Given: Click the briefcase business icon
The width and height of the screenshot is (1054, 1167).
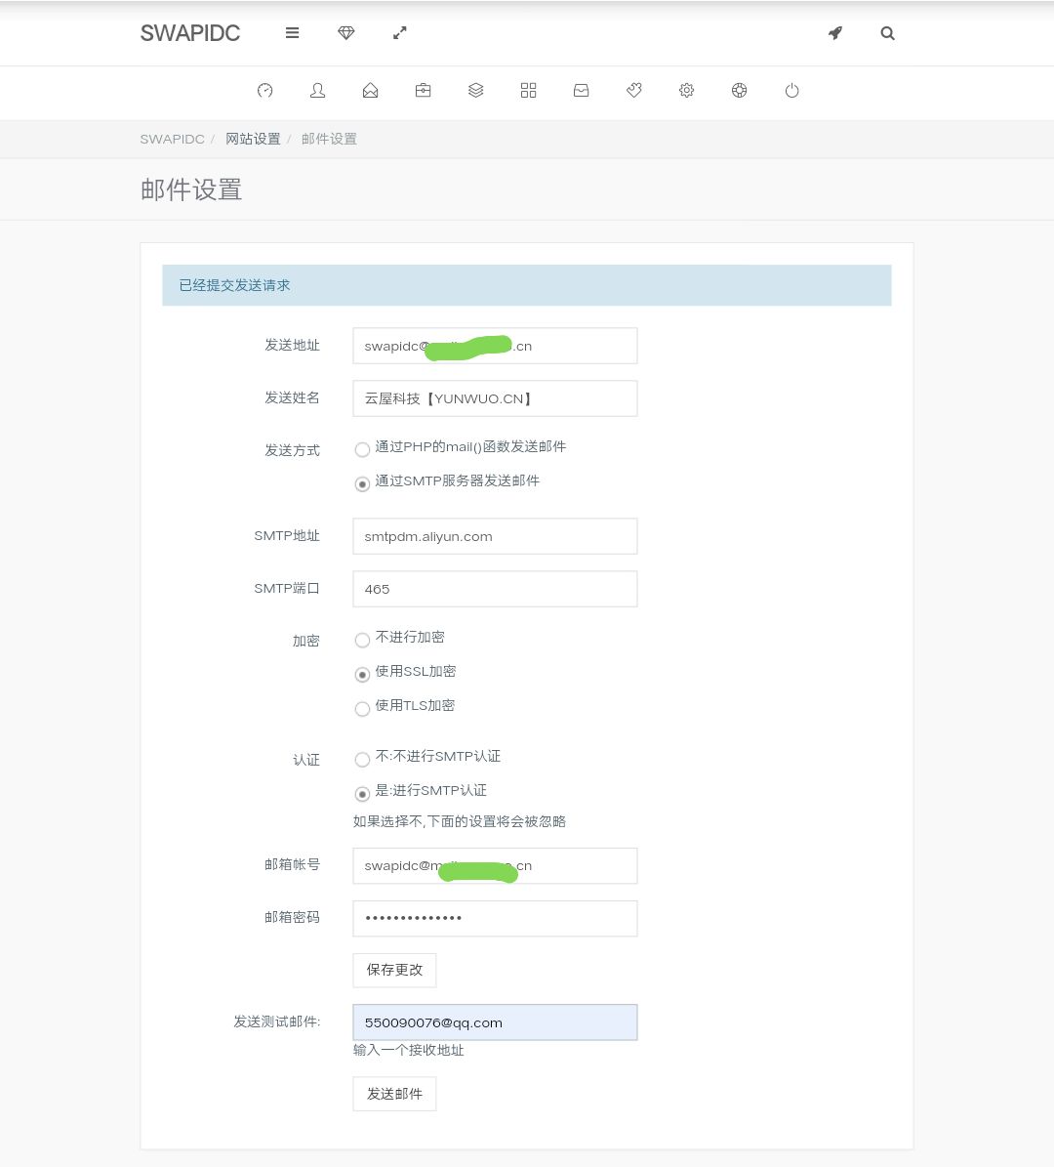Looking at the screenshot, I should click(x=423, y=90).
